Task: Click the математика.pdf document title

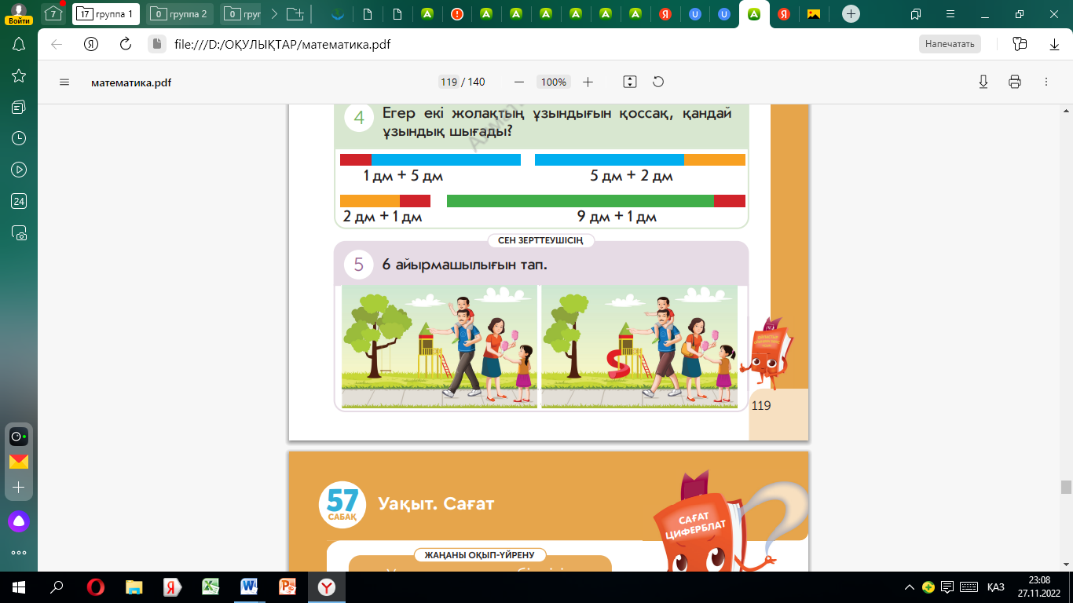Action: pos(131,82)
